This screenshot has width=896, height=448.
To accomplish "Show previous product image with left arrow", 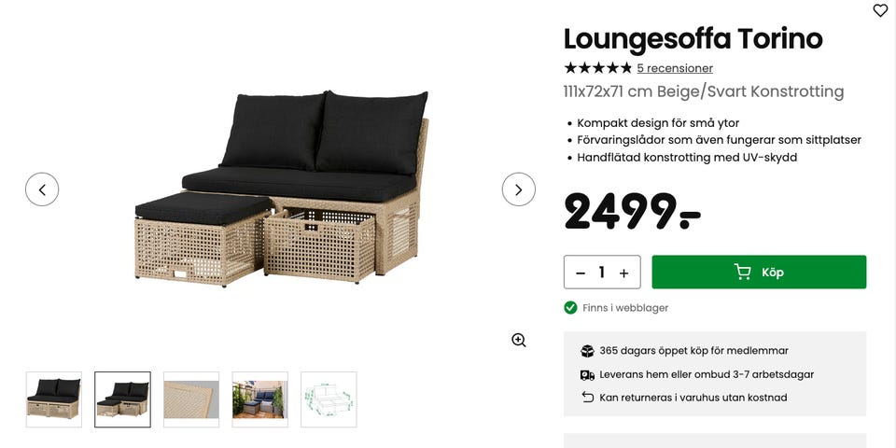I will pyautogui.click(x=42, y=189).
